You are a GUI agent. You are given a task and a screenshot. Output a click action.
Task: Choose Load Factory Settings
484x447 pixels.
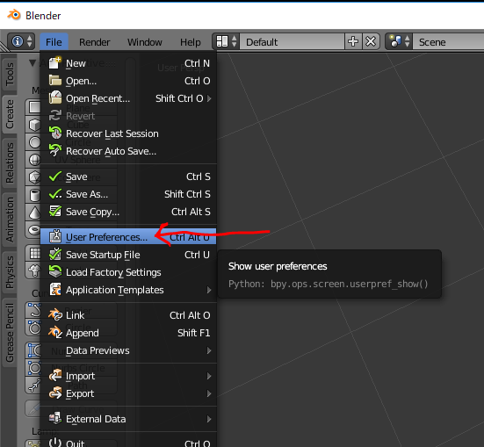coord(128,272)
